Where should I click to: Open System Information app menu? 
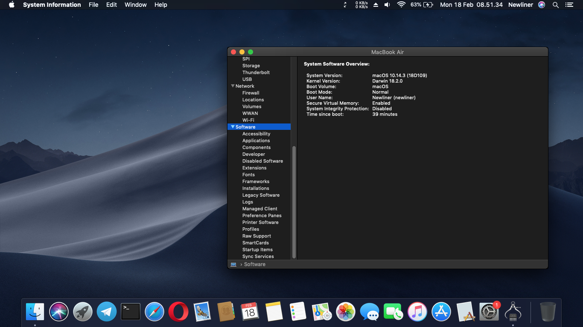tap(52, 5)
